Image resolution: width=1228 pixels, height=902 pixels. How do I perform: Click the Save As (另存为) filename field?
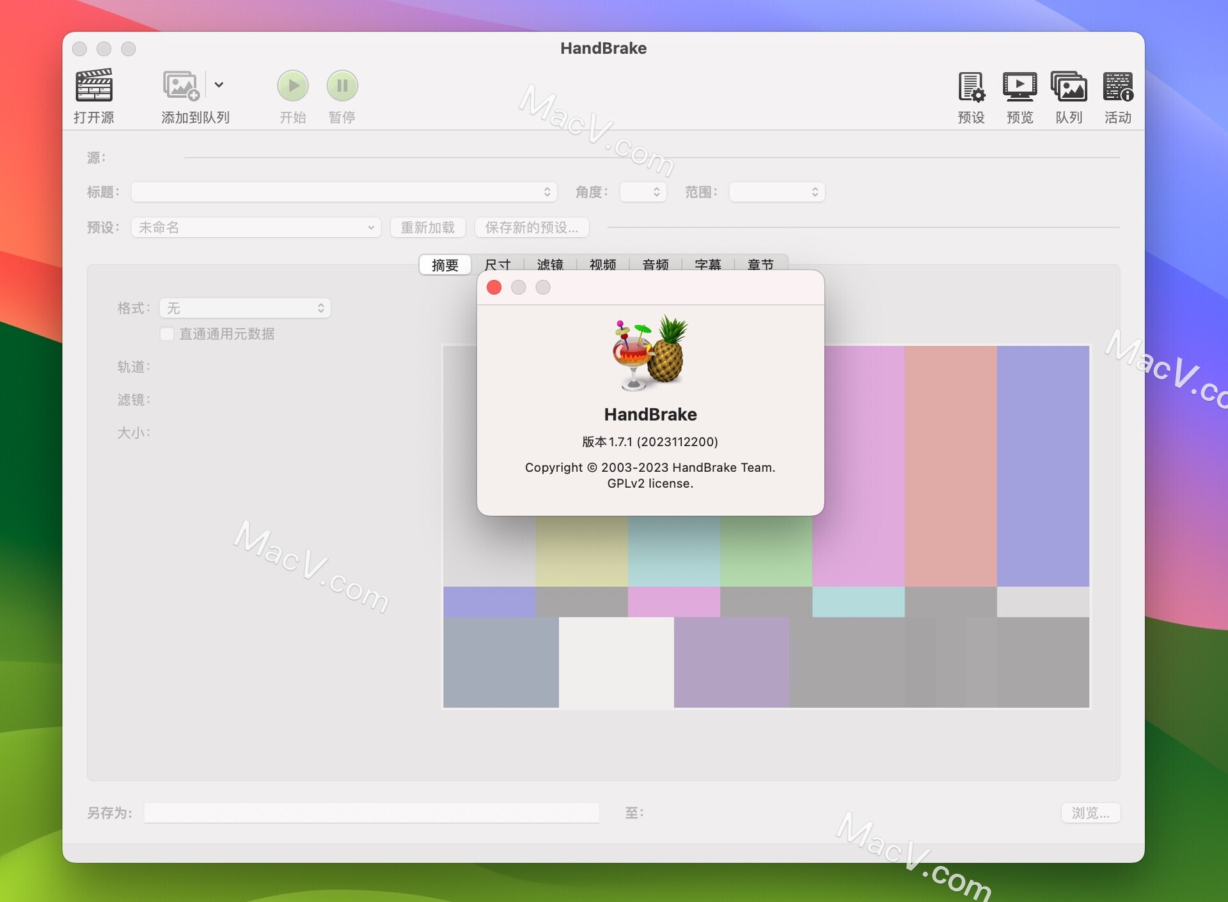click(x=372, y=813)
